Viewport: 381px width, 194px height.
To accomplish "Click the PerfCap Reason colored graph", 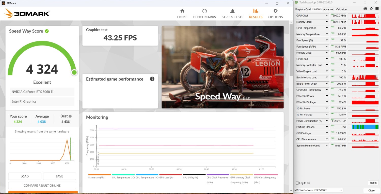I will [x=365, y=127].
